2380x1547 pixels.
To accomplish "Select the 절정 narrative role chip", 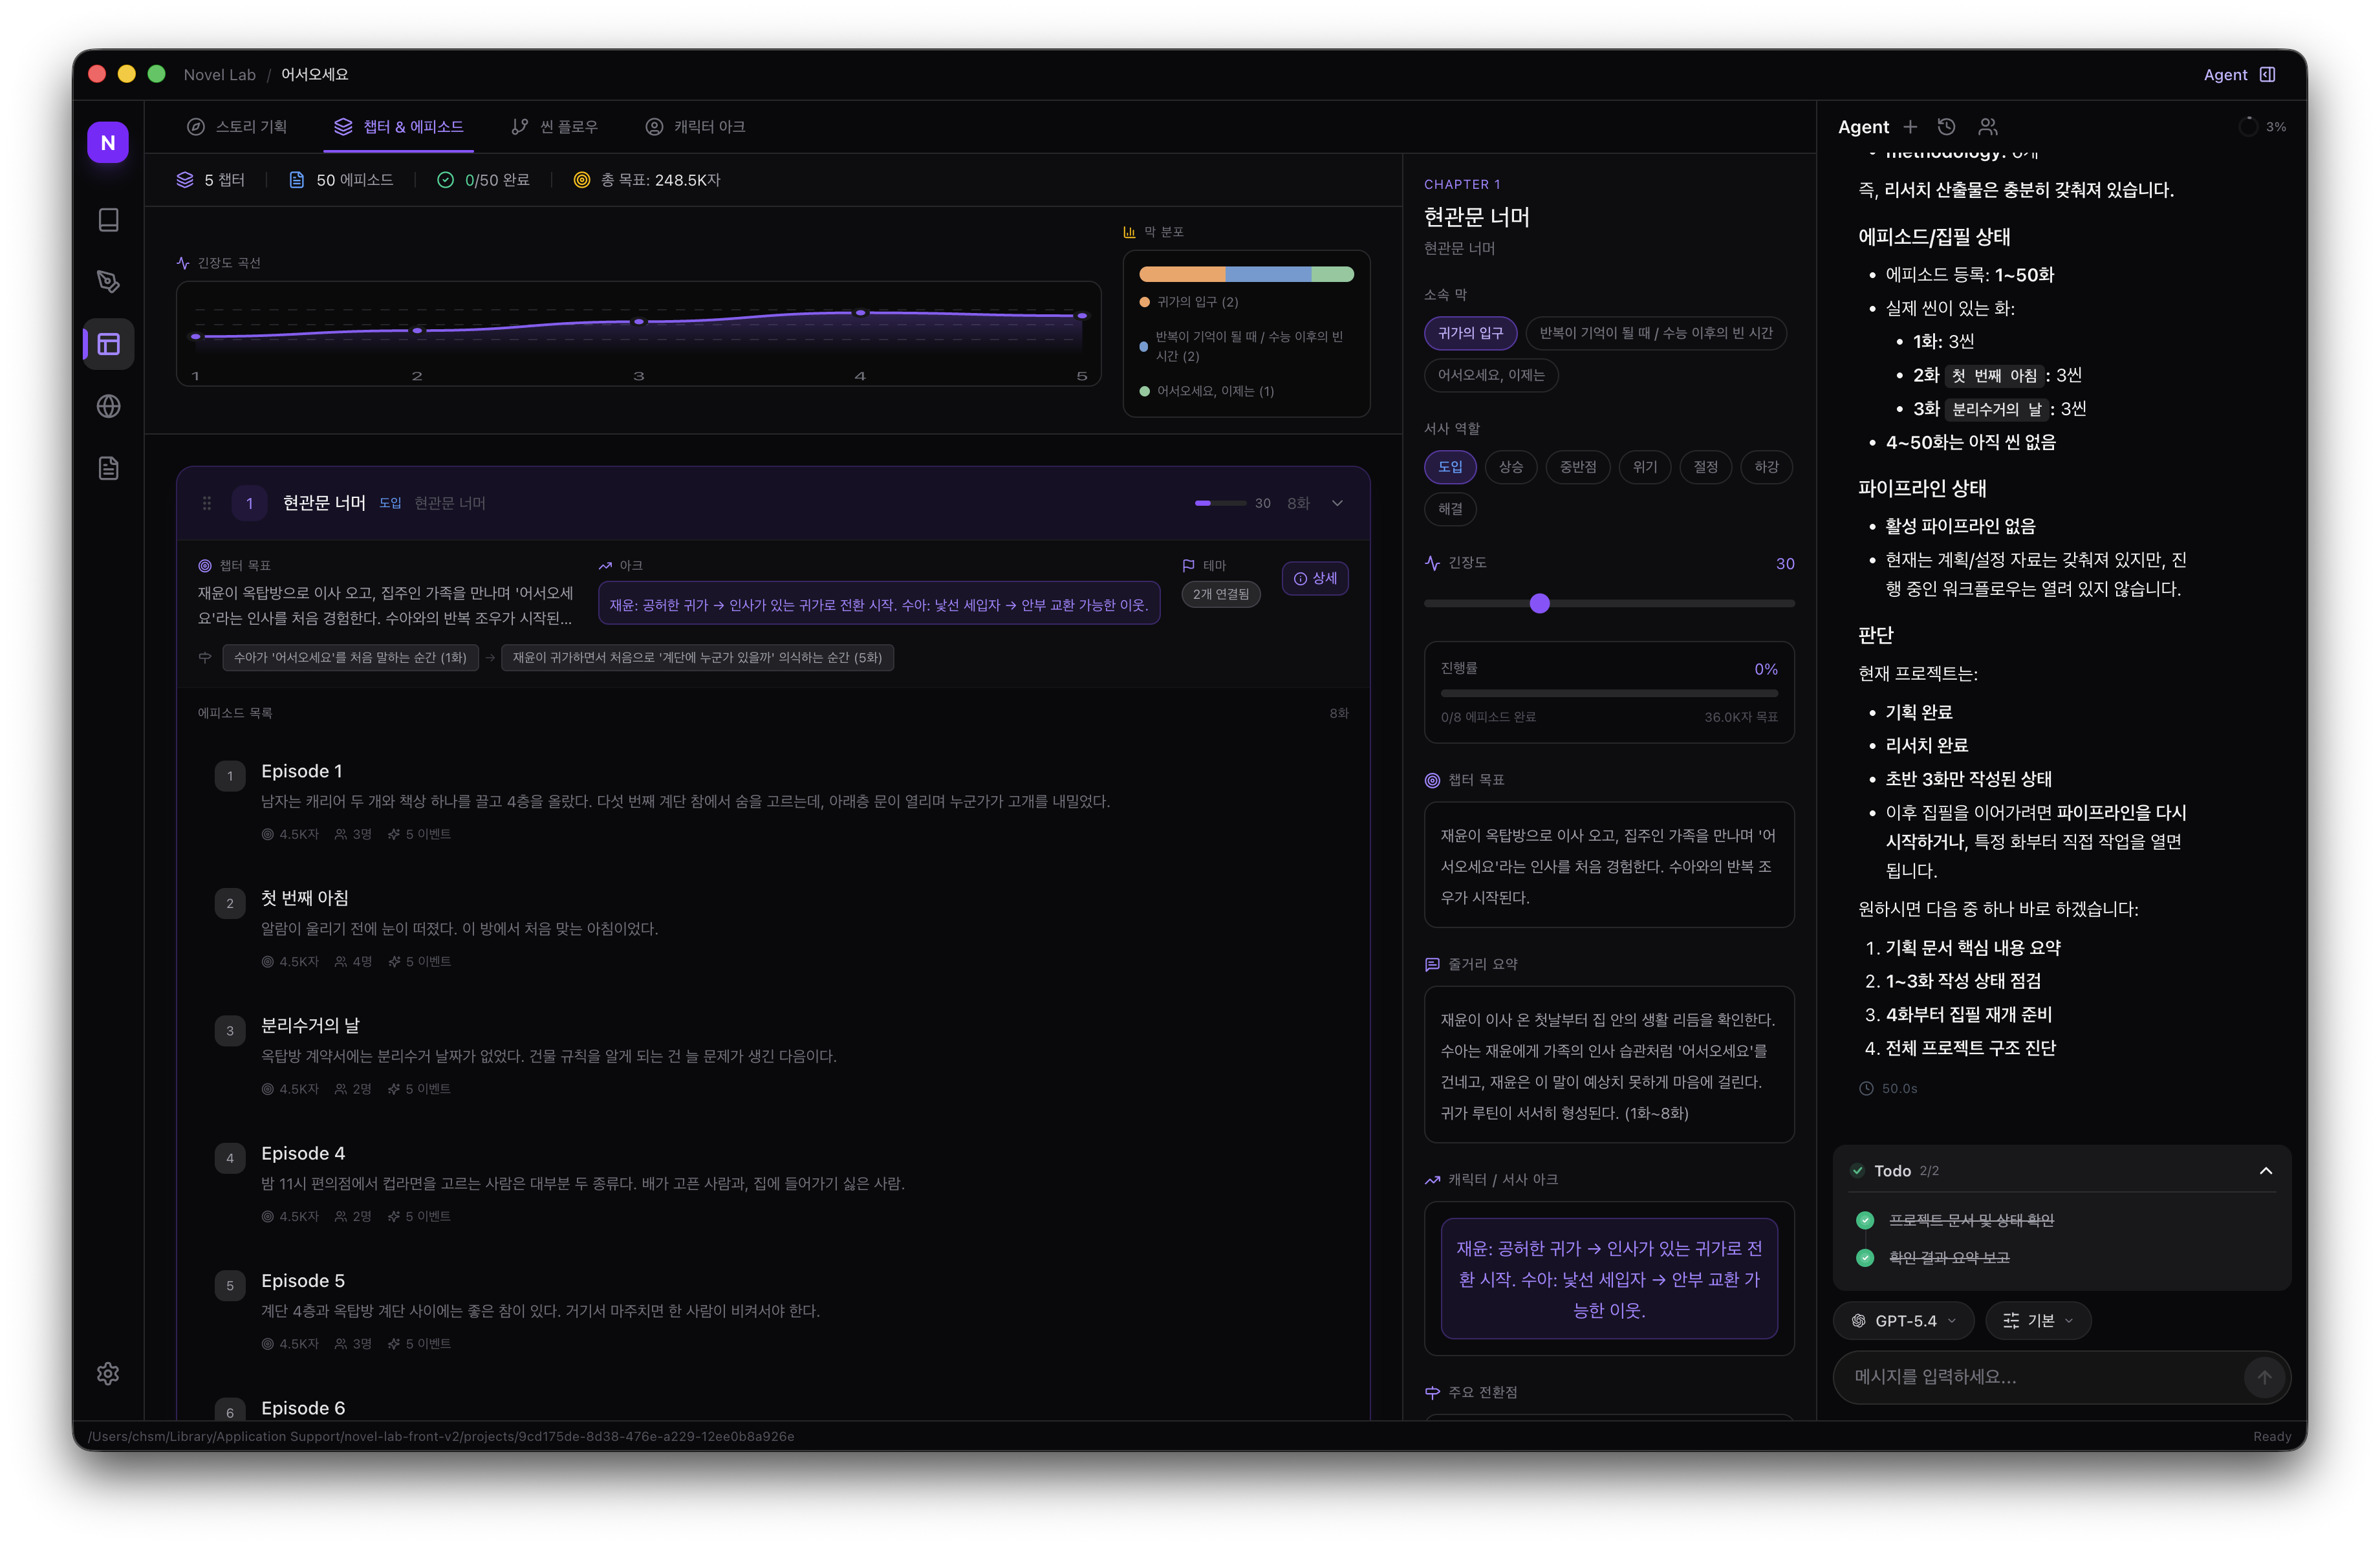I will pos(1705,467).
